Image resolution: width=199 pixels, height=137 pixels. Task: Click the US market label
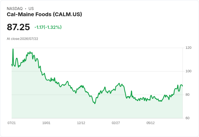point(31,9)
